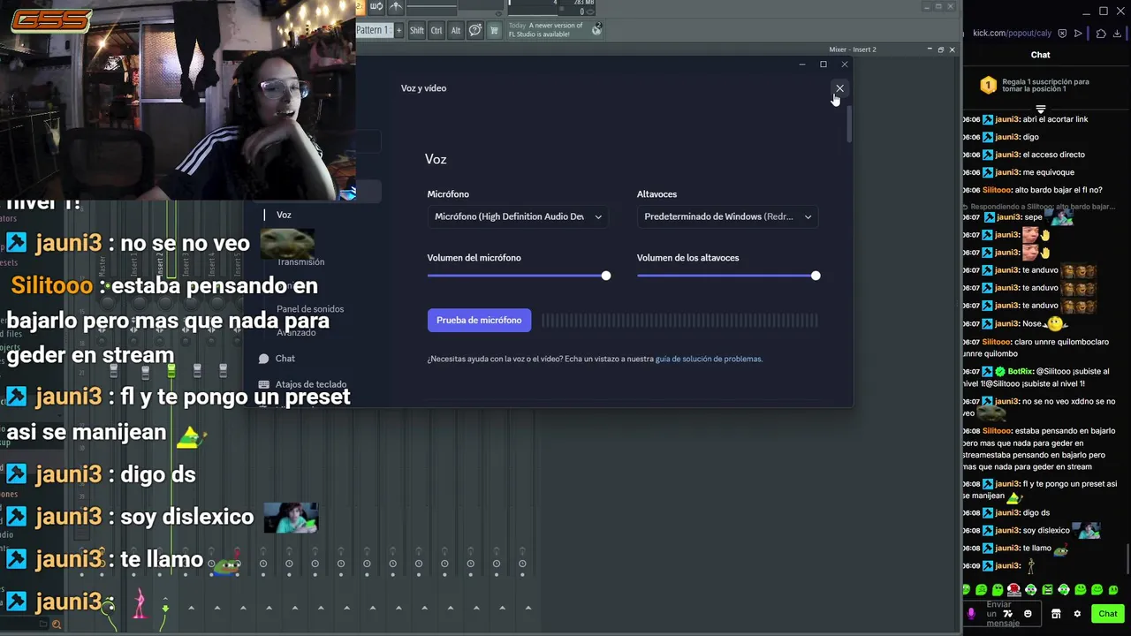1131x636 pixels.
Task: Open the browser extensions puzzle icon
Action: coord(1101,34)
